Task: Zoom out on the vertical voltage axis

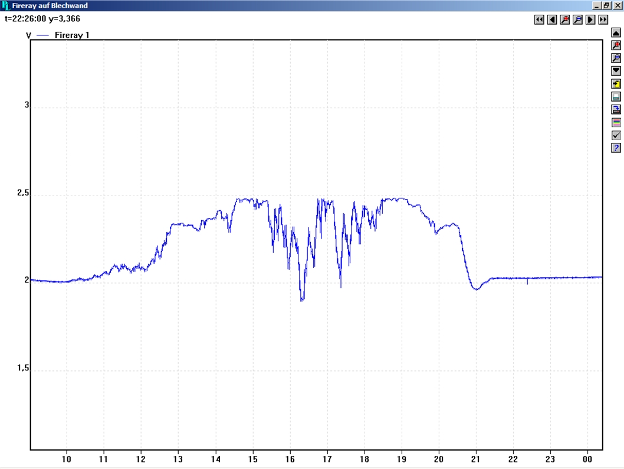Action: (x=616, y=58)
